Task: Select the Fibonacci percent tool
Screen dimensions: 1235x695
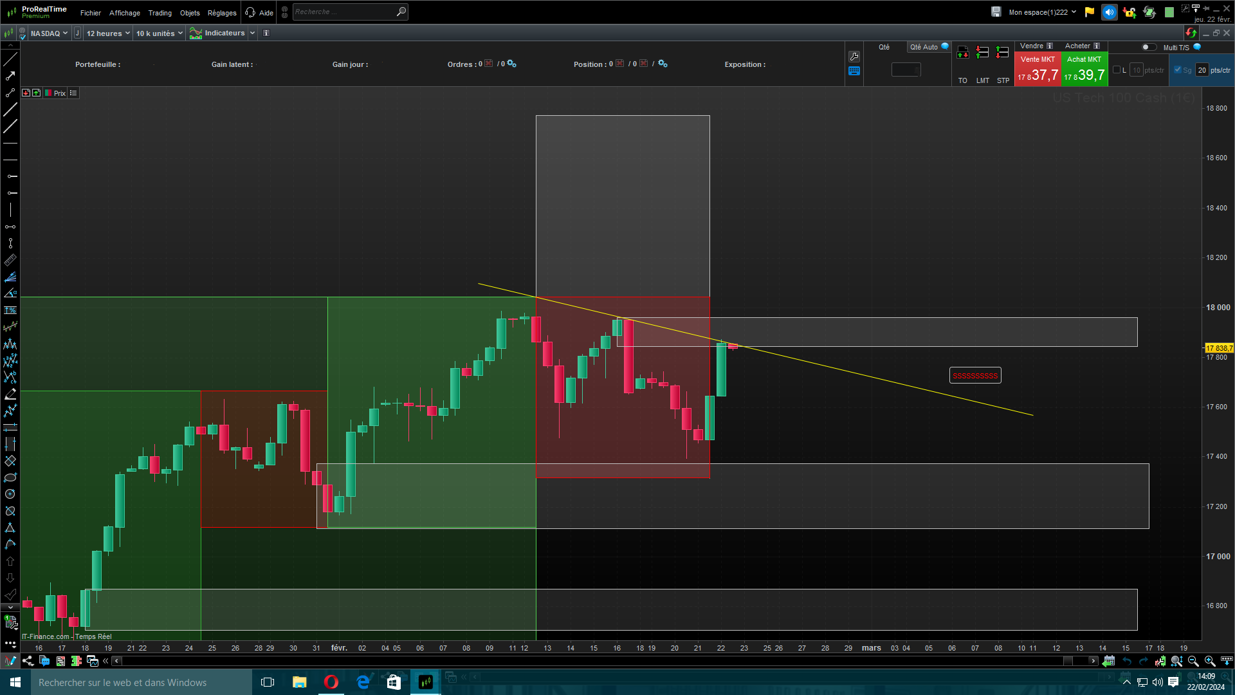Action: tap(10, 310)
